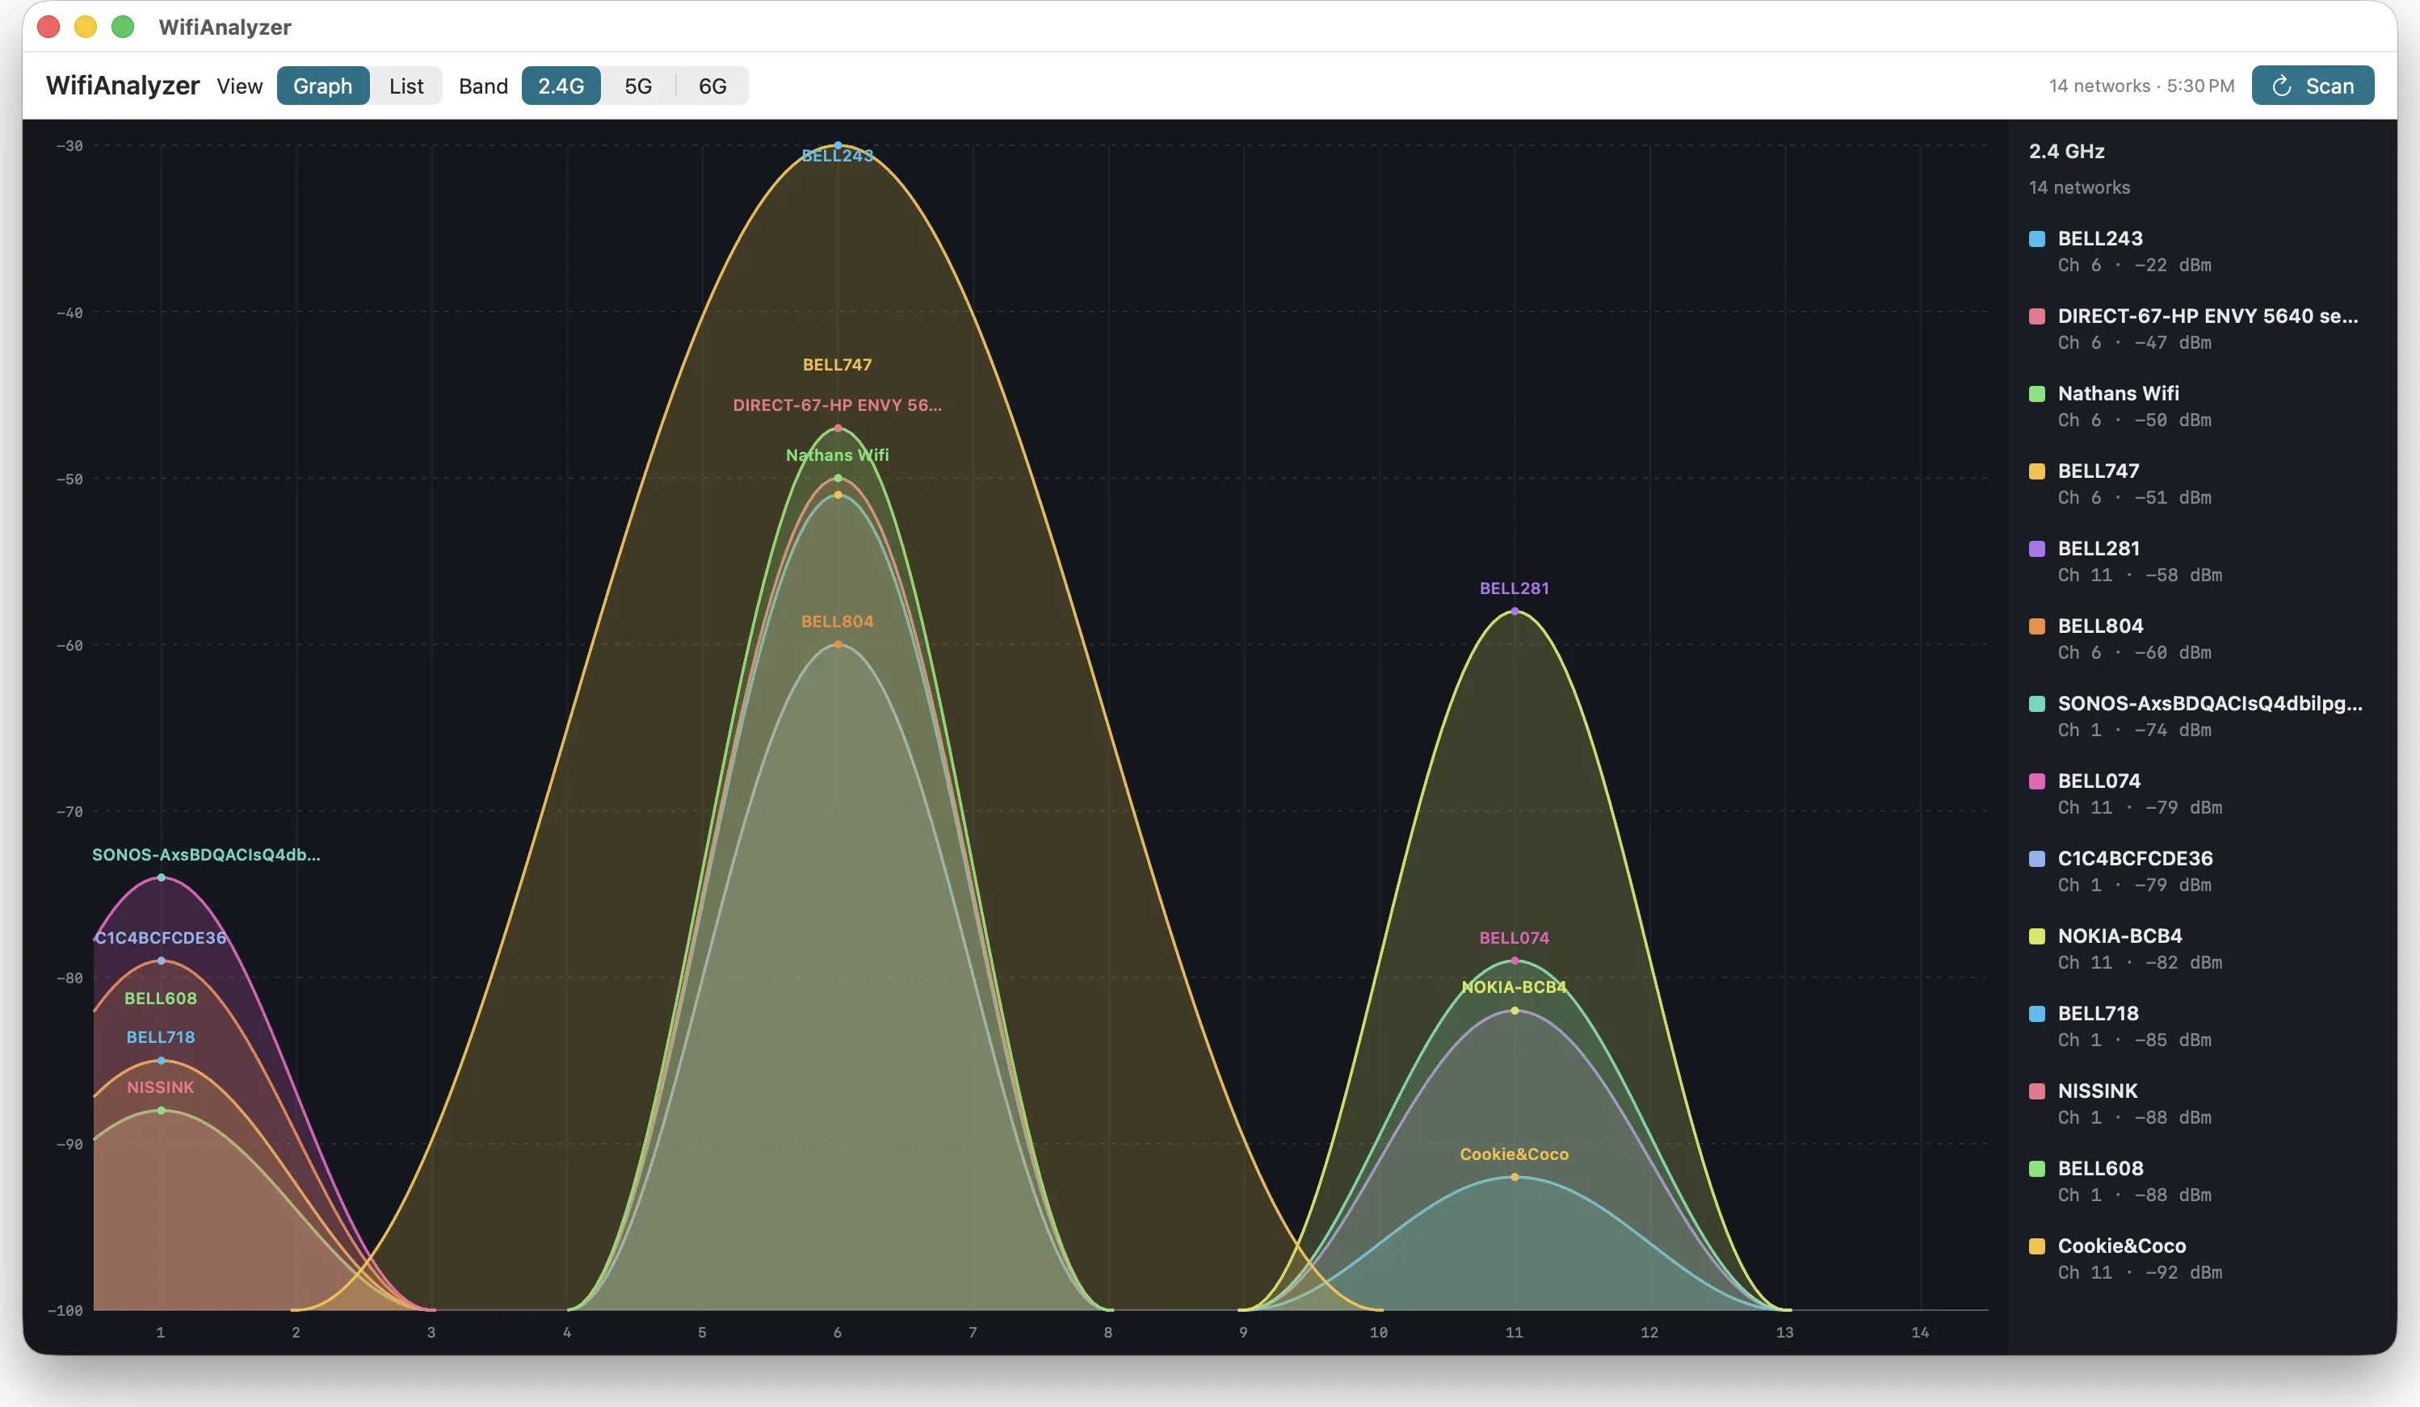Click channel 11 axis label
Viewport: 2420px width, 1407px height.
tap(1515, 1332)
